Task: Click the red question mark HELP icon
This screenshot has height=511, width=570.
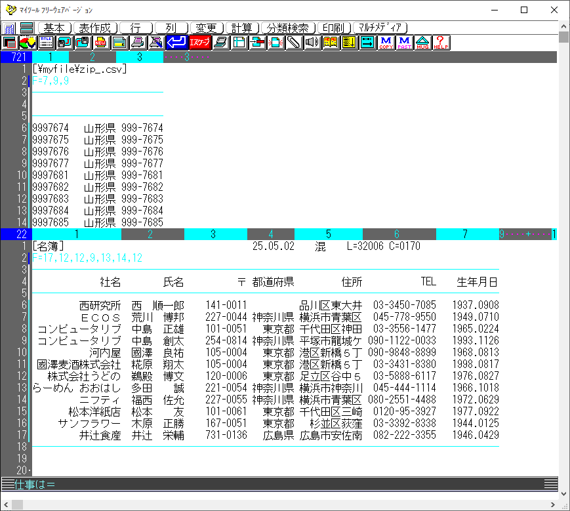Action: [x=441, y=43]
